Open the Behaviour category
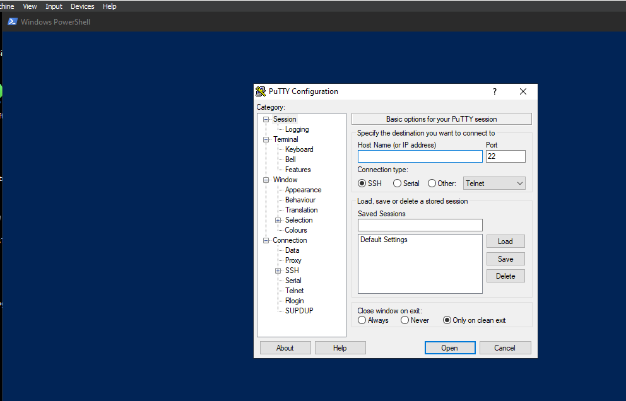Screen dimensions: 626x401 pyautogui.click(x=300, y=200)
